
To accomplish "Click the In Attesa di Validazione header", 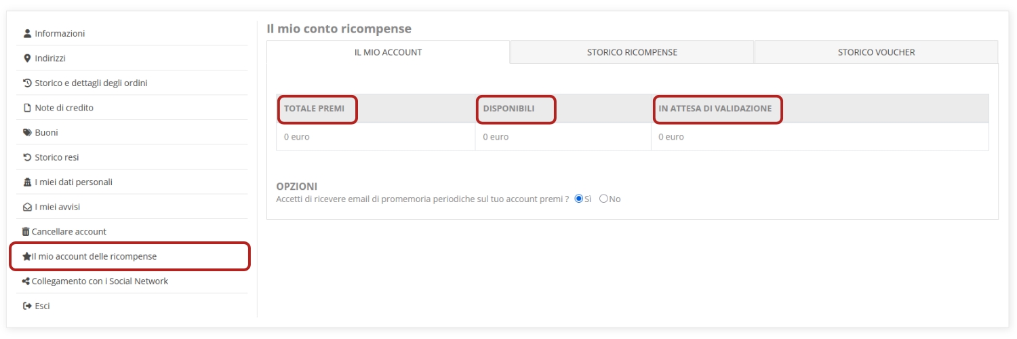I will (715, 108).
